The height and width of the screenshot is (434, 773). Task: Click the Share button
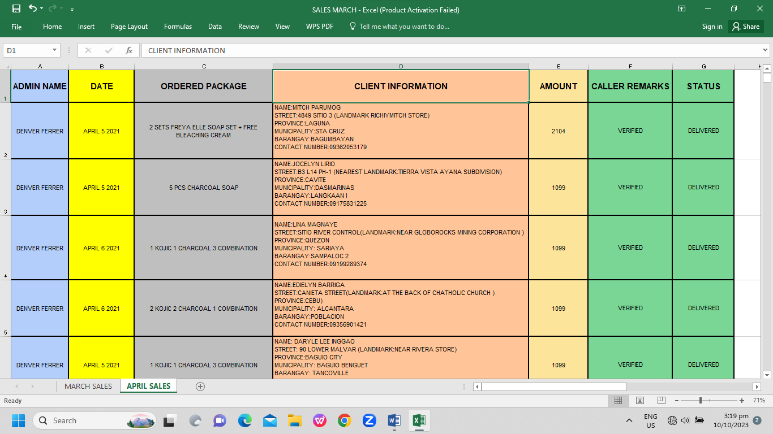[746, 27]
